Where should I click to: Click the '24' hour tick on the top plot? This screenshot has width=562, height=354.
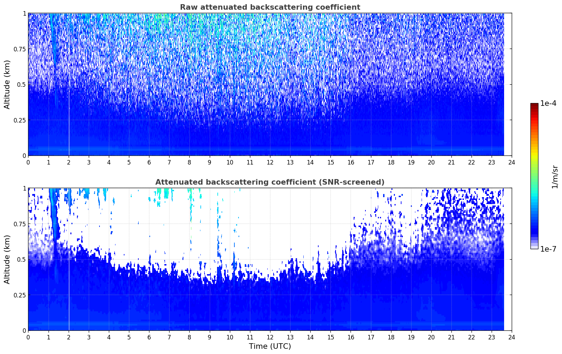[x=512, y=162]
